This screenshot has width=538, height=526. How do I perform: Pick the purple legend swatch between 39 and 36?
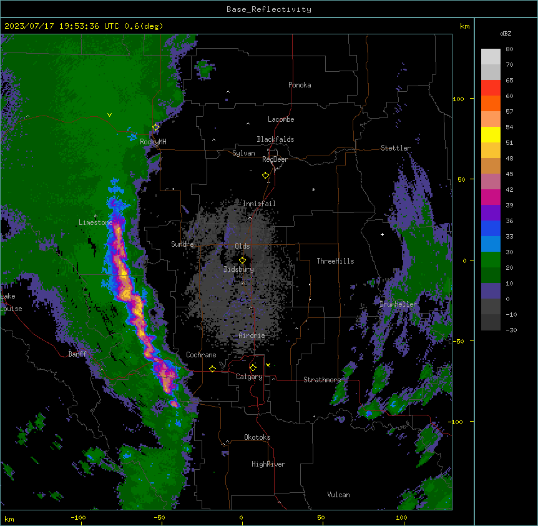491,213
